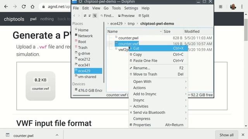
Task: Select ece429 in Places panel
Action: pyautogui.click(x=88, y=71)
